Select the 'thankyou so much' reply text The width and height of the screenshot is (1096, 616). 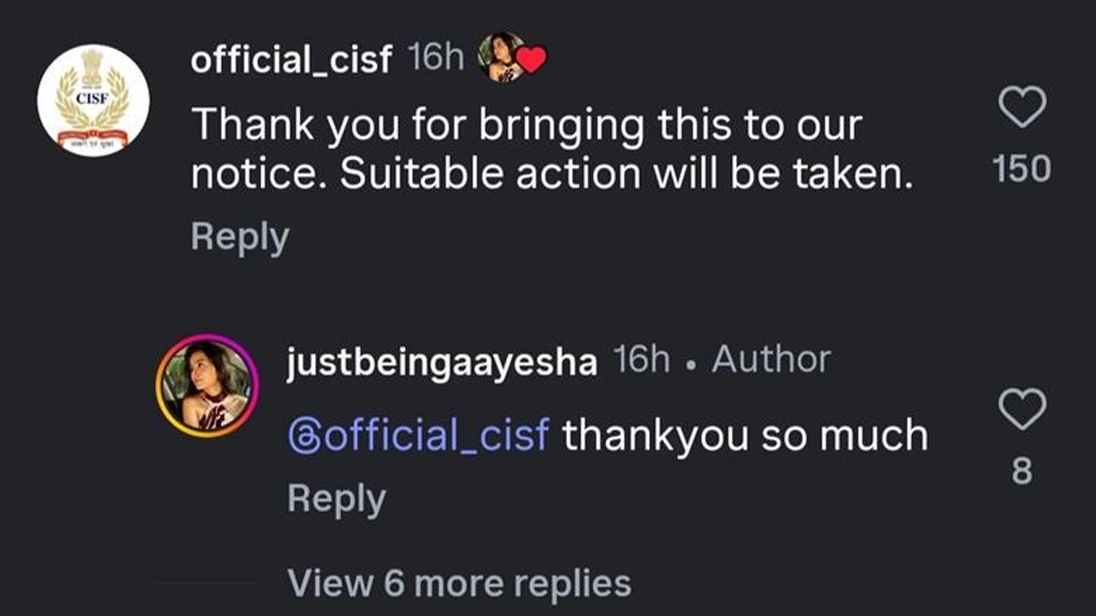pos(744,435)
